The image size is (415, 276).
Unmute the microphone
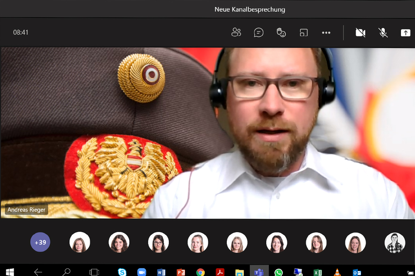[383, 32]
